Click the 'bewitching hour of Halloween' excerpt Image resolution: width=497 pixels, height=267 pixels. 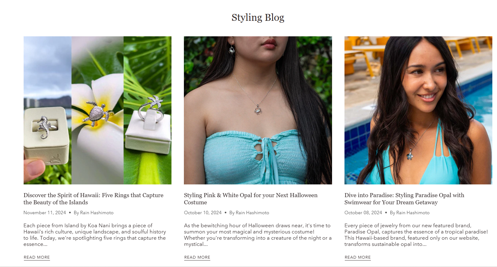click(x=258, y=235)
